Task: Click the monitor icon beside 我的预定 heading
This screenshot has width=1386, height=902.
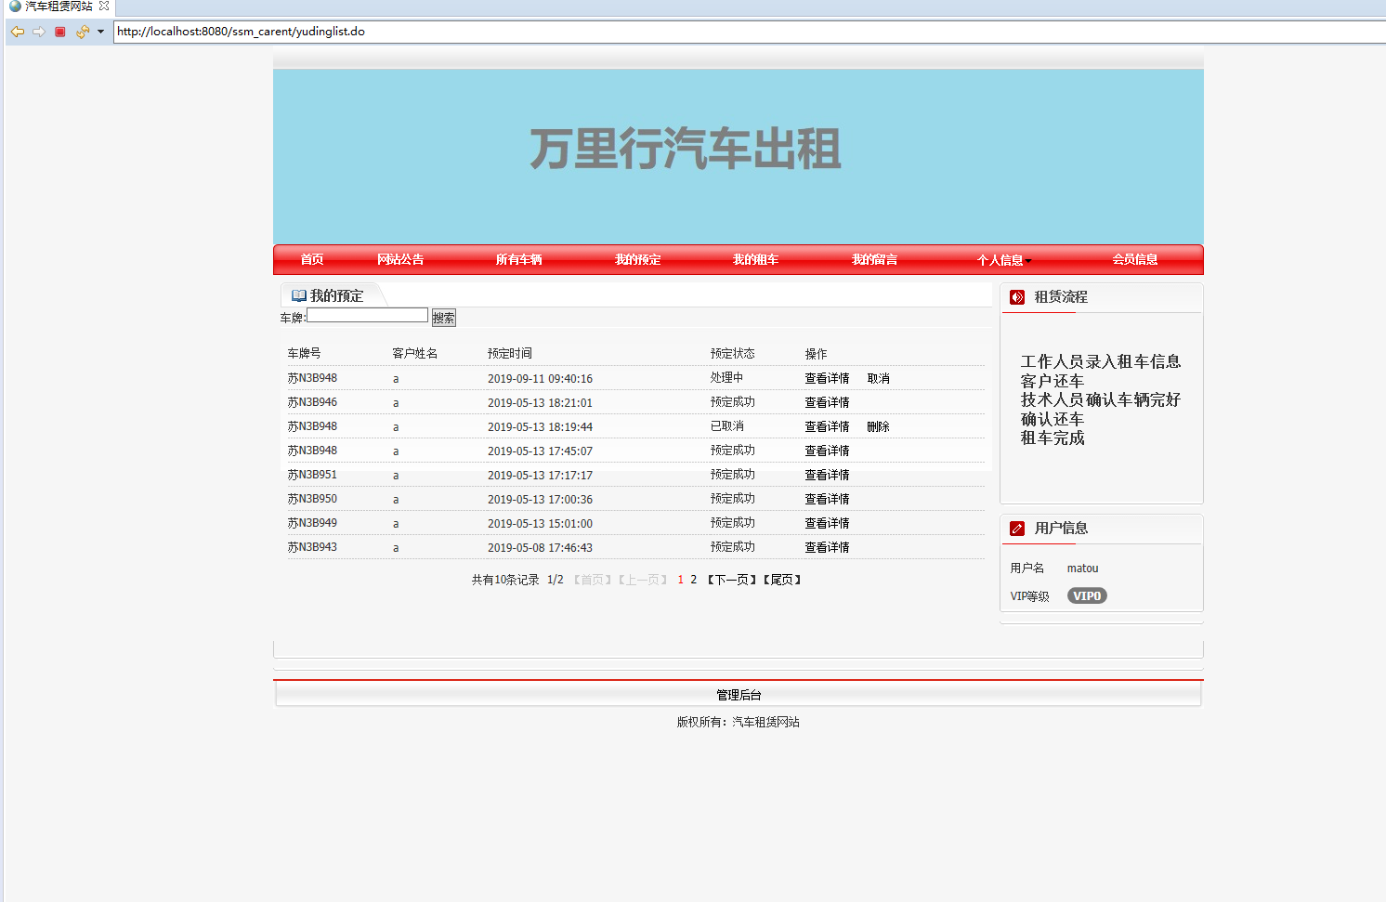Action: click(299, 294)
